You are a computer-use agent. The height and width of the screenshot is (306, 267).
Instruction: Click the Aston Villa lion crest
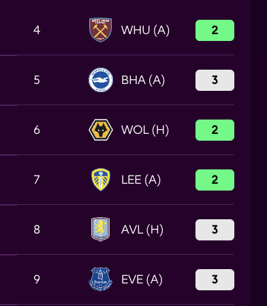tap(100, 229)
